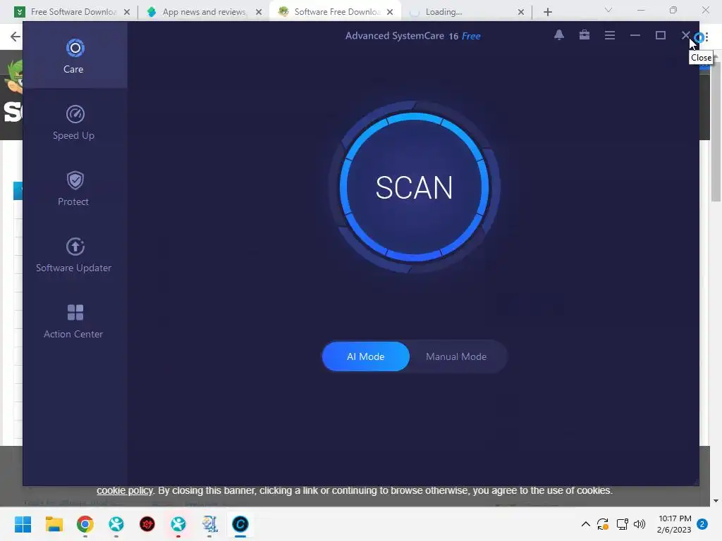Open the network icon in tray
Image resolution: width=722 pixels, height=541 pixels.
(x=622, y=524)
